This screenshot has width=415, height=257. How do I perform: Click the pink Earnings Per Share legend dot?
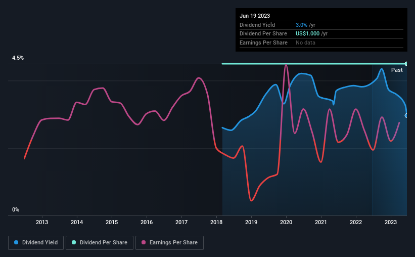[x=144, y=243]
